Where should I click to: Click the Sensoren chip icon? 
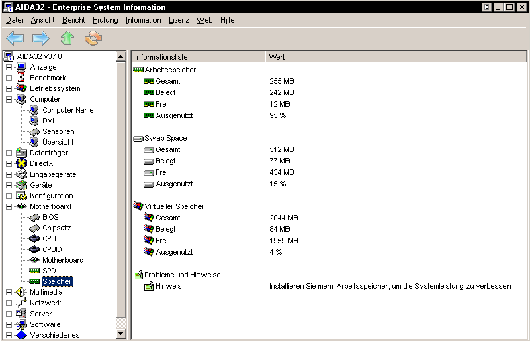34,132
